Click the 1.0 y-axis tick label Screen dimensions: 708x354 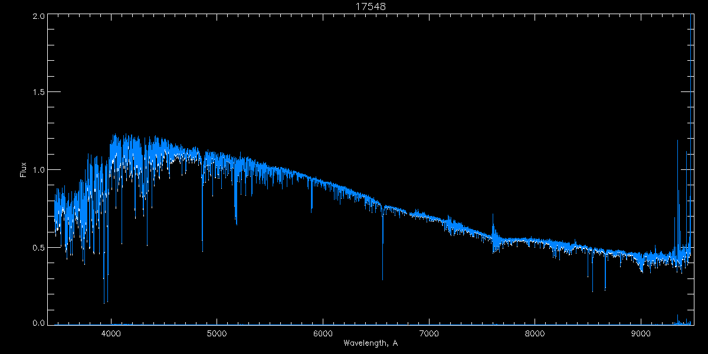click(x=39, y=170)
